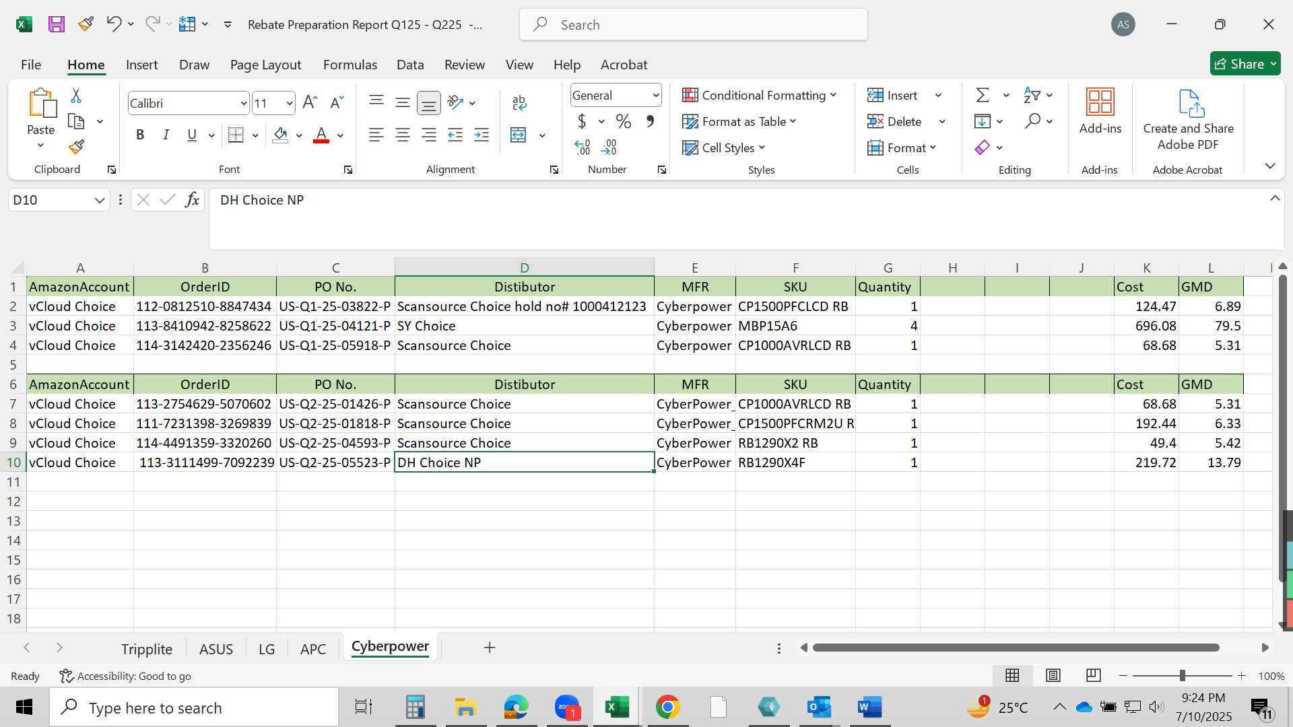
Task: Click the Orientation text-angle icon
Action: (456, 102)
